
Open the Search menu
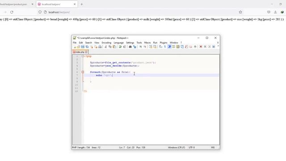tap(88, 42)
